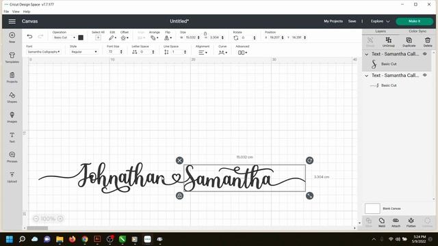Click the Font Size field
The height and width of the screenshot is (246, 438).
point(113,52)
